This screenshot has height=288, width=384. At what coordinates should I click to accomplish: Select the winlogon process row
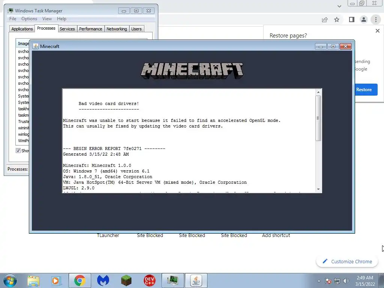coord(22,134)
